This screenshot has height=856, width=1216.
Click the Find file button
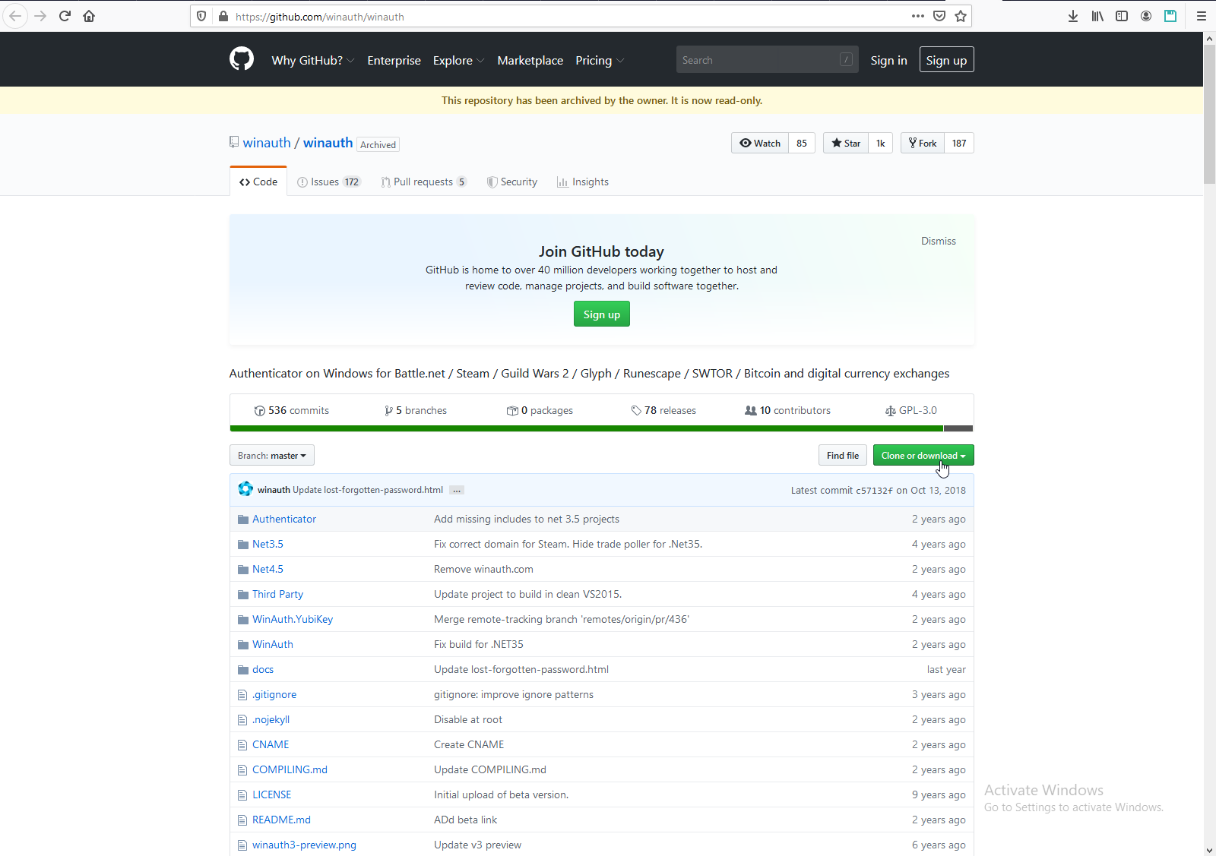843,455
